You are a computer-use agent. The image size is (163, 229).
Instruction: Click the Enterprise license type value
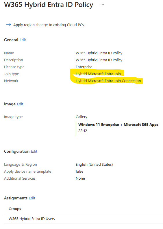coord(84,67)
